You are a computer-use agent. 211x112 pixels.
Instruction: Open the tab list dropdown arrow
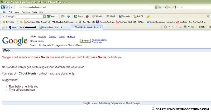click(6, 27)
